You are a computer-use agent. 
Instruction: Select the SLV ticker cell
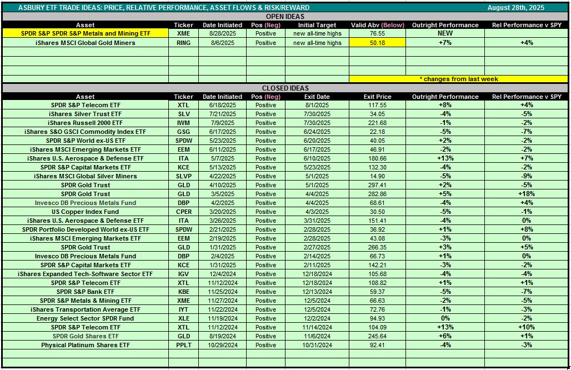183,114
